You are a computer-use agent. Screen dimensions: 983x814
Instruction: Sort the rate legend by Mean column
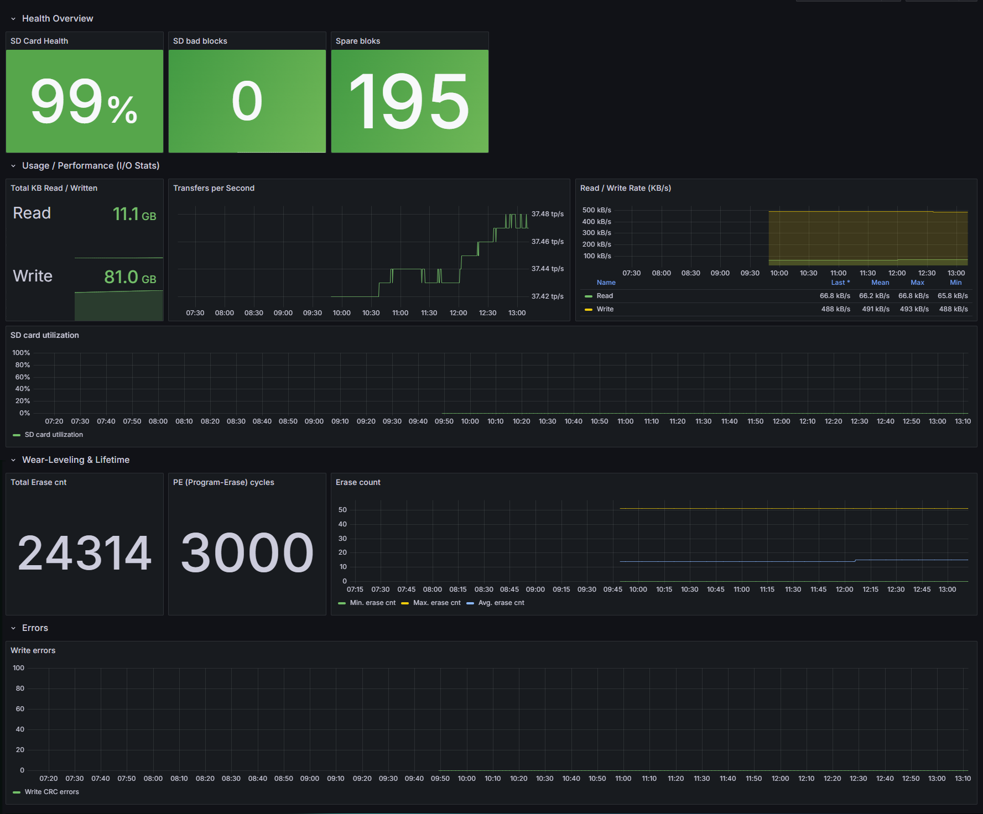pos(880,282)
